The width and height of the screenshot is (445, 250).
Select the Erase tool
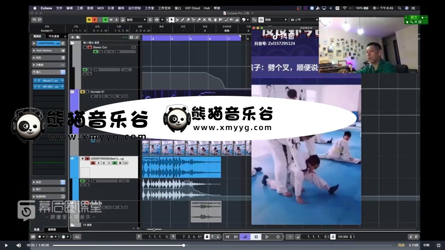[188, 20]
